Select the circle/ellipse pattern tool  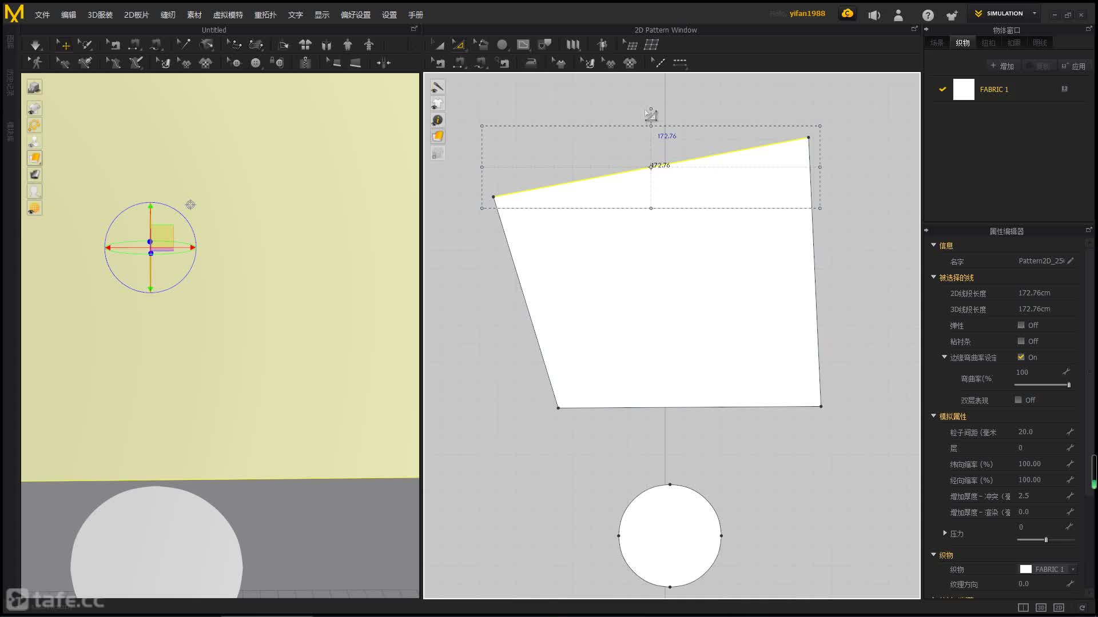coord(502,45)
